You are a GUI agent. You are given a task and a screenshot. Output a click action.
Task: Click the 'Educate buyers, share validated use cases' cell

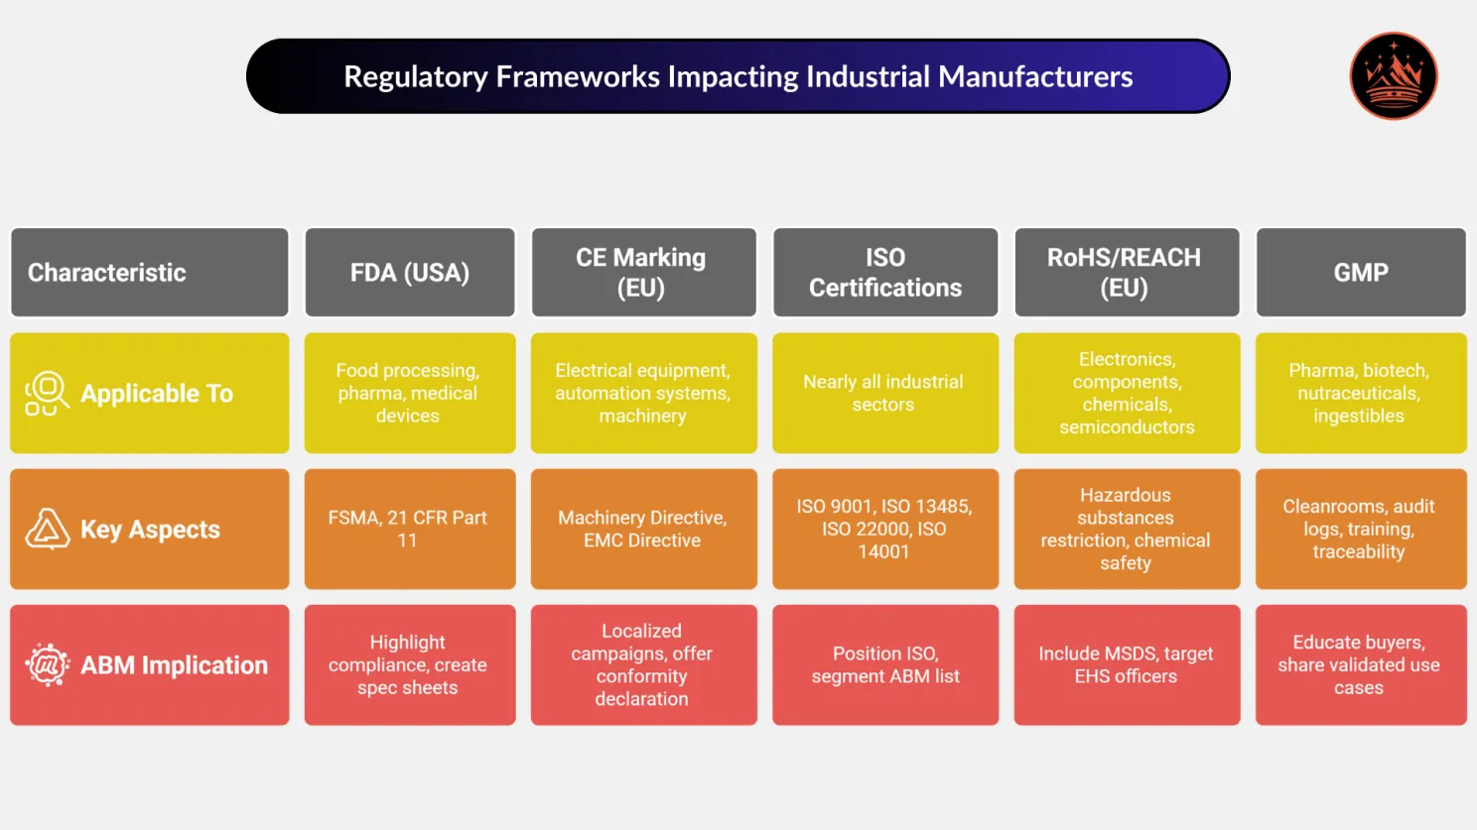(1360, 664)
